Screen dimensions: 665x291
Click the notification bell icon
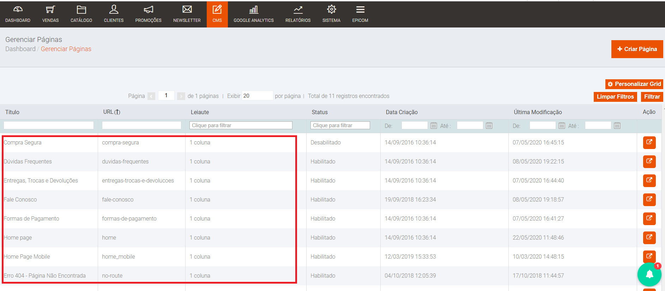[649, 274]
